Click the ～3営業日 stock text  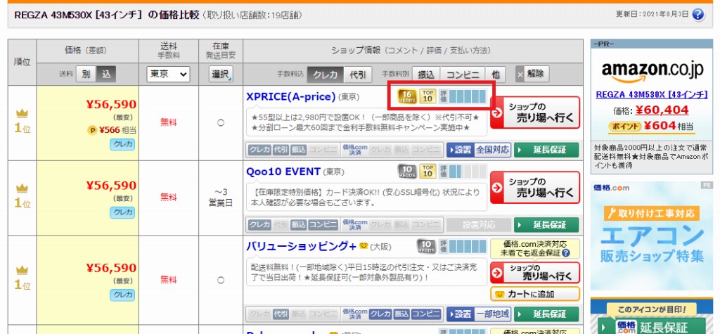tap(221, 198)
